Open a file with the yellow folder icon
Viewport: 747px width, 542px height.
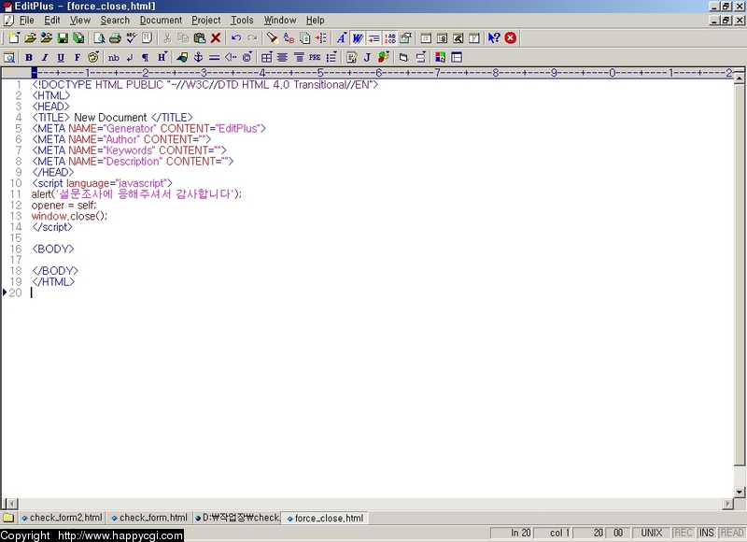click(30, 38)
